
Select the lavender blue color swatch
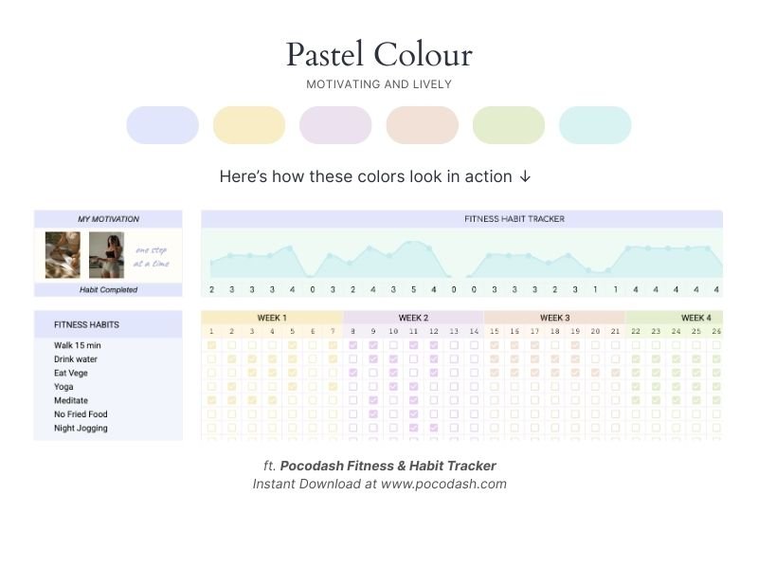(x=162, y=125)
